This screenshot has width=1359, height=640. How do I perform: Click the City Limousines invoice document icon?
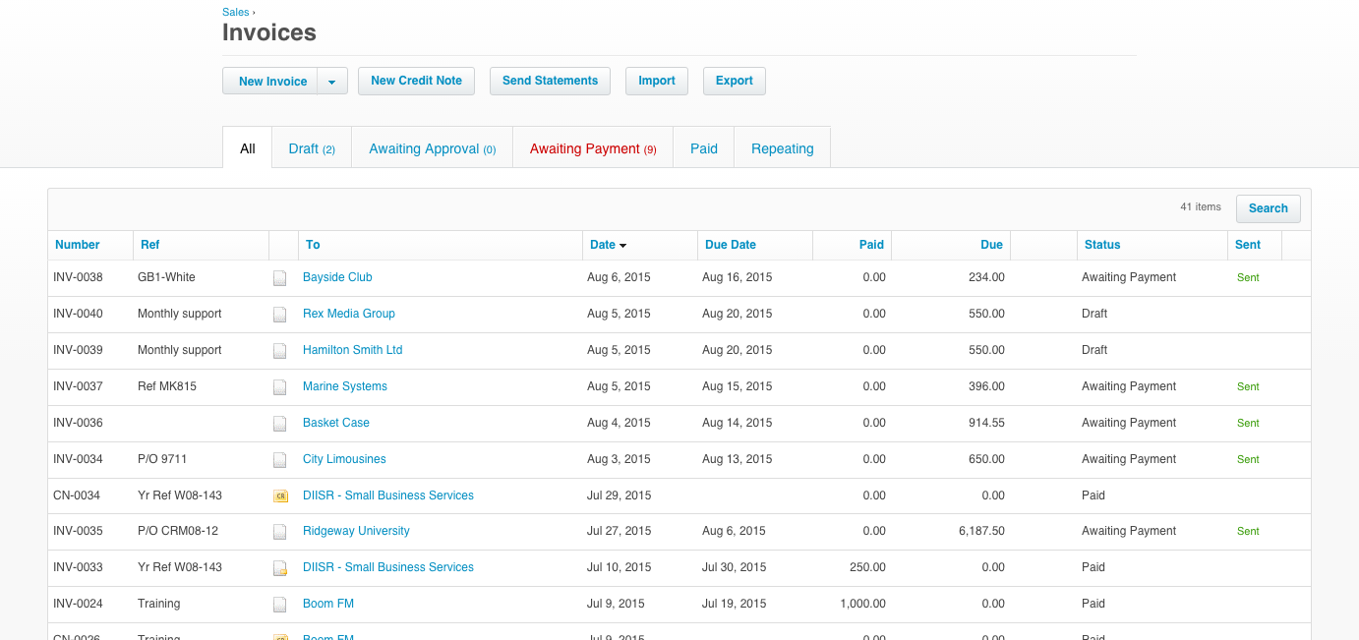coord(280,460)
